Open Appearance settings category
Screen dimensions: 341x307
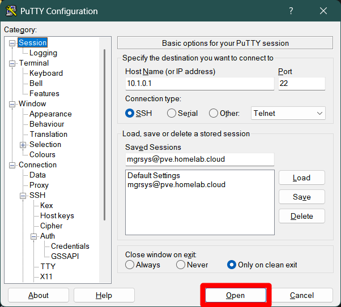click(50, 114)
